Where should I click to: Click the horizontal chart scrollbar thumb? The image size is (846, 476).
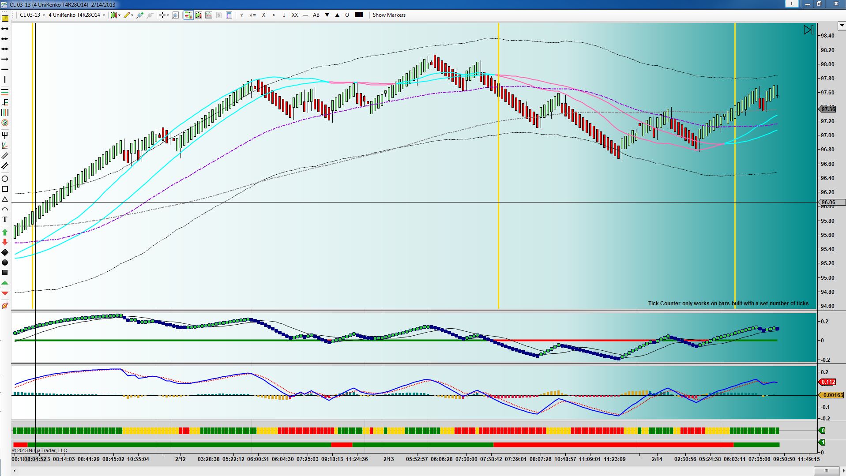826,471
